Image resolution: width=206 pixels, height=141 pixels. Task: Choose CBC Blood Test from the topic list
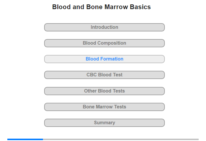point(104,75)
